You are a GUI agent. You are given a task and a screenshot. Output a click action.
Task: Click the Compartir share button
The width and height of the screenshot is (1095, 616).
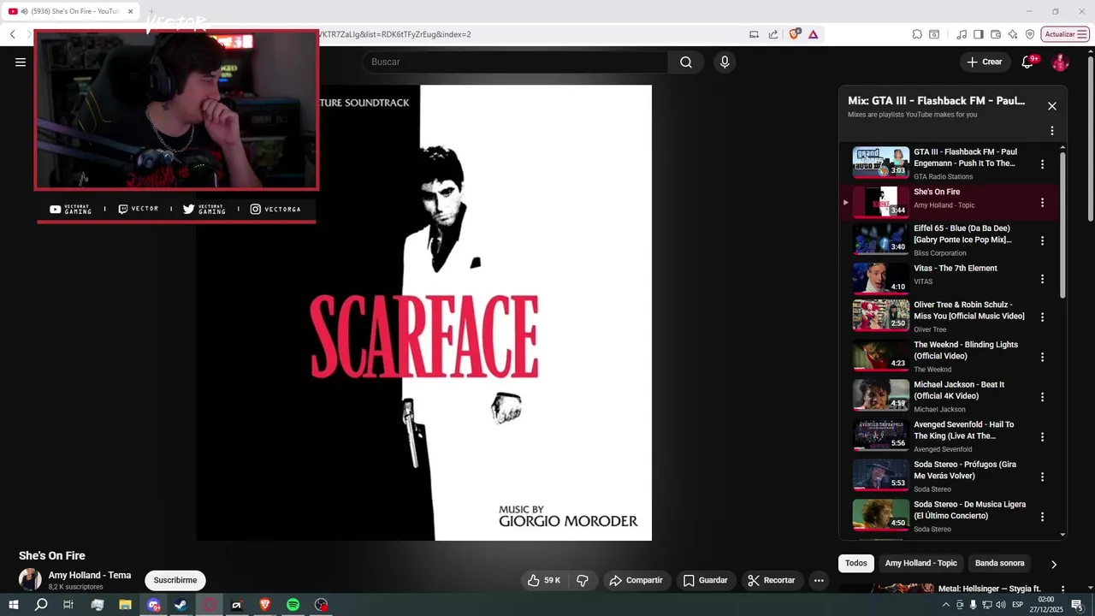coord(636,580)
